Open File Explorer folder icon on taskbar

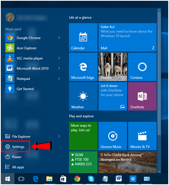click(x=49, y=179)
